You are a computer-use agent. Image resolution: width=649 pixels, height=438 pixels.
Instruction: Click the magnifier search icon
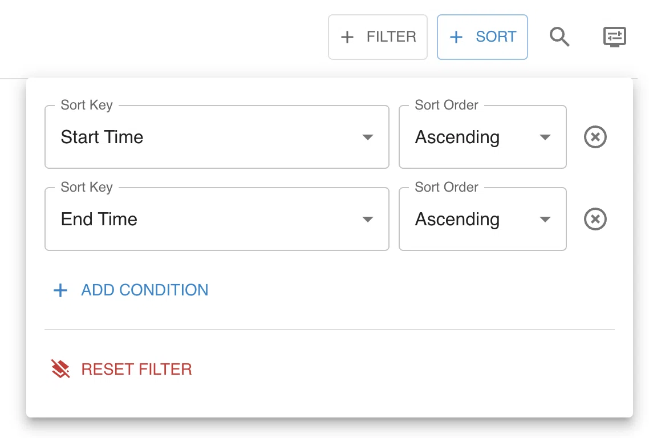[559, 37]
